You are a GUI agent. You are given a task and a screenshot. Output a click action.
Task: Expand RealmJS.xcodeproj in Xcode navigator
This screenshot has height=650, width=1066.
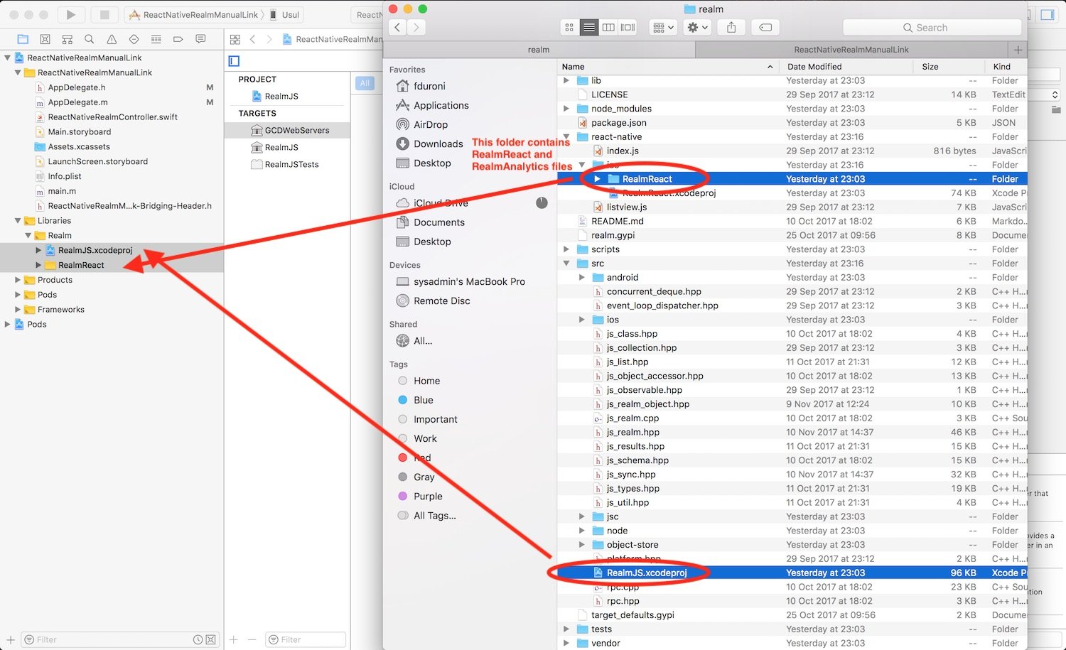[38, 250]
